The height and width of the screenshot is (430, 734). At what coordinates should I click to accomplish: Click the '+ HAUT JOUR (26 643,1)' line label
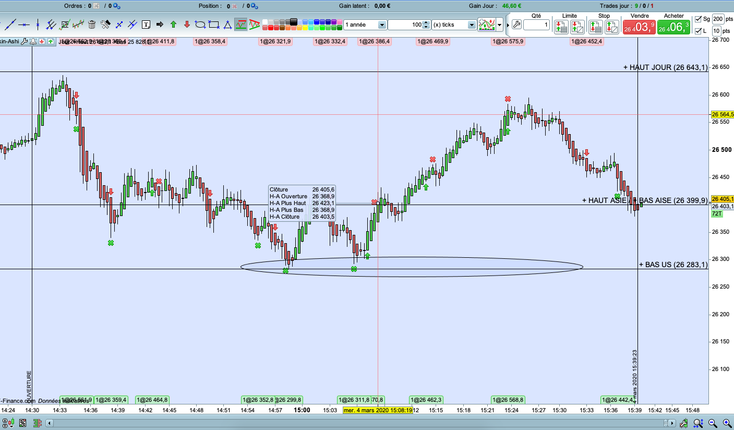[x=666, y=67]
